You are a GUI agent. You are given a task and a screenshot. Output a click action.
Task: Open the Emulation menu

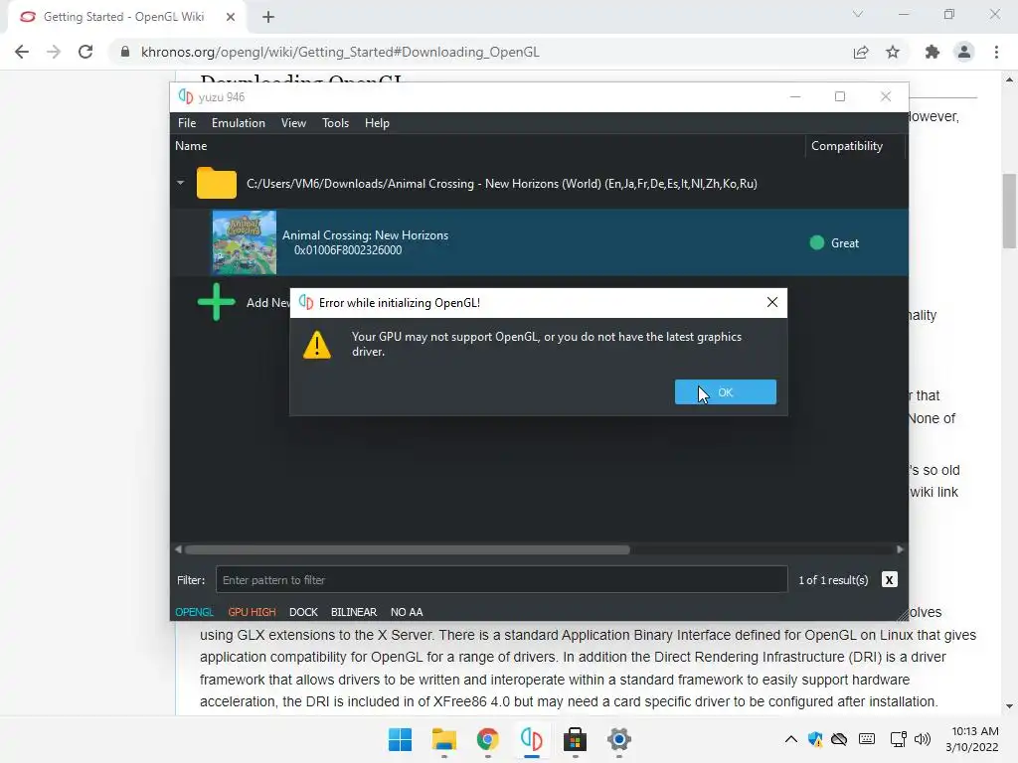point(239,122)
